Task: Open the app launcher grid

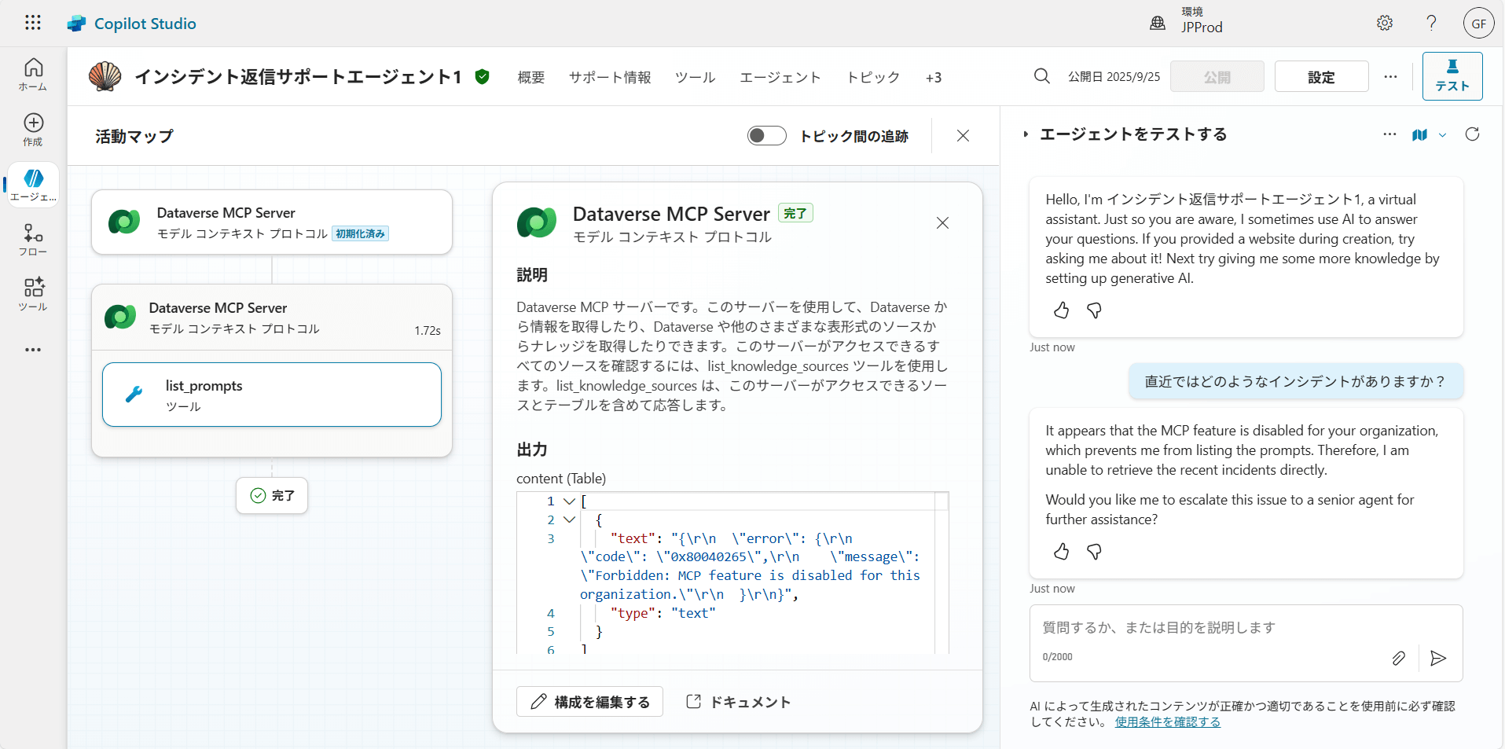Action: pos(32,23)
